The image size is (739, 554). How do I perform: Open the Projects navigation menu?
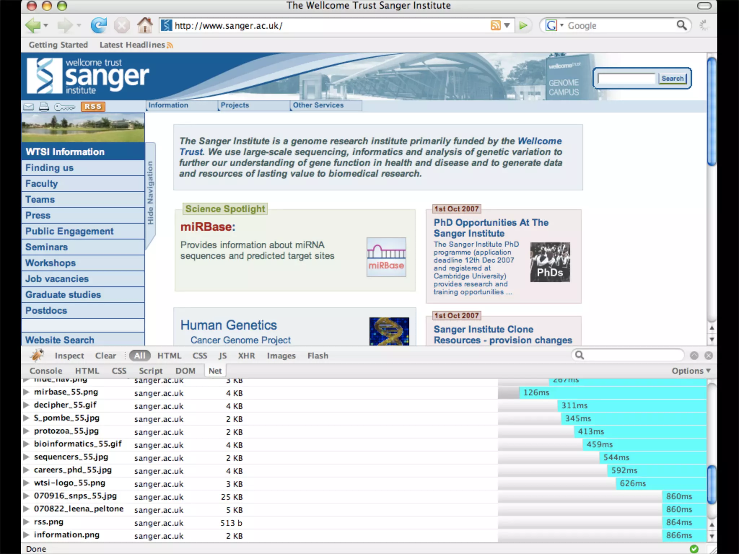tap(235, 105)
